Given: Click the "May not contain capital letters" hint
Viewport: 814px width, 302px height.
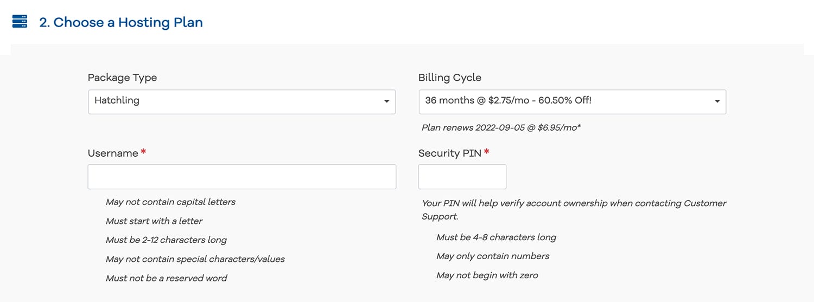Looking at the screenshot, I should coord(170,202).
